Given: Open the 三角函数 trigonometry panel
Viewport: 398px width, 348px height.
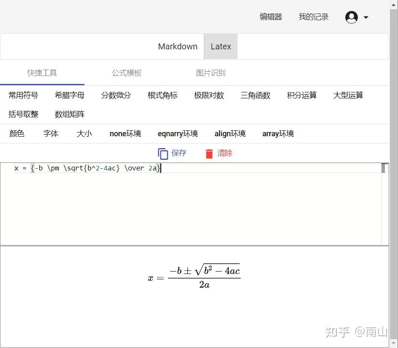Looking at the screenshot, I should pyautogui.click(x=255, y=95).
